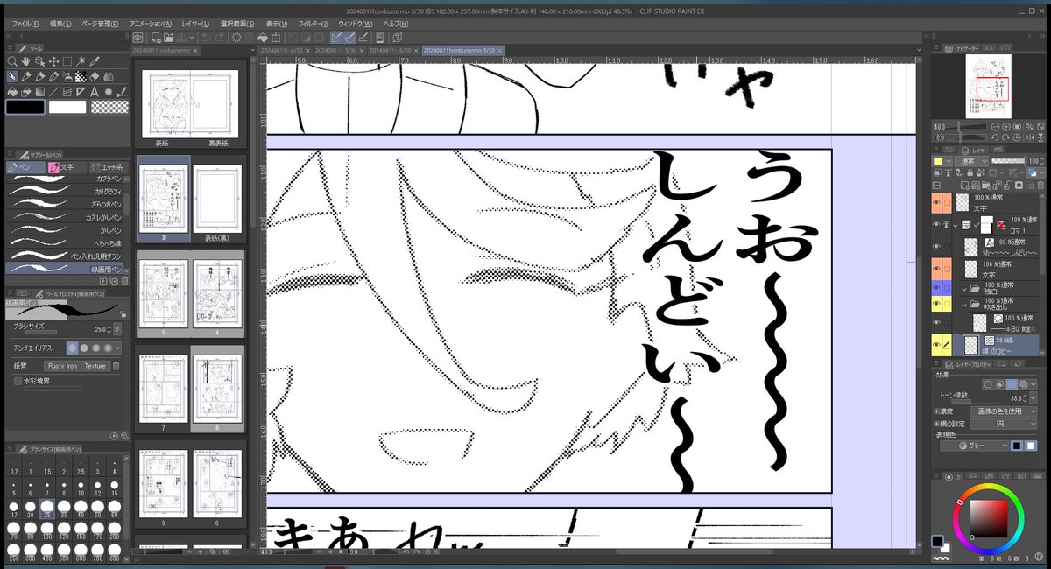
Task: Open brush size dynamics dropdown button
Action: click(x=117, y=329)
